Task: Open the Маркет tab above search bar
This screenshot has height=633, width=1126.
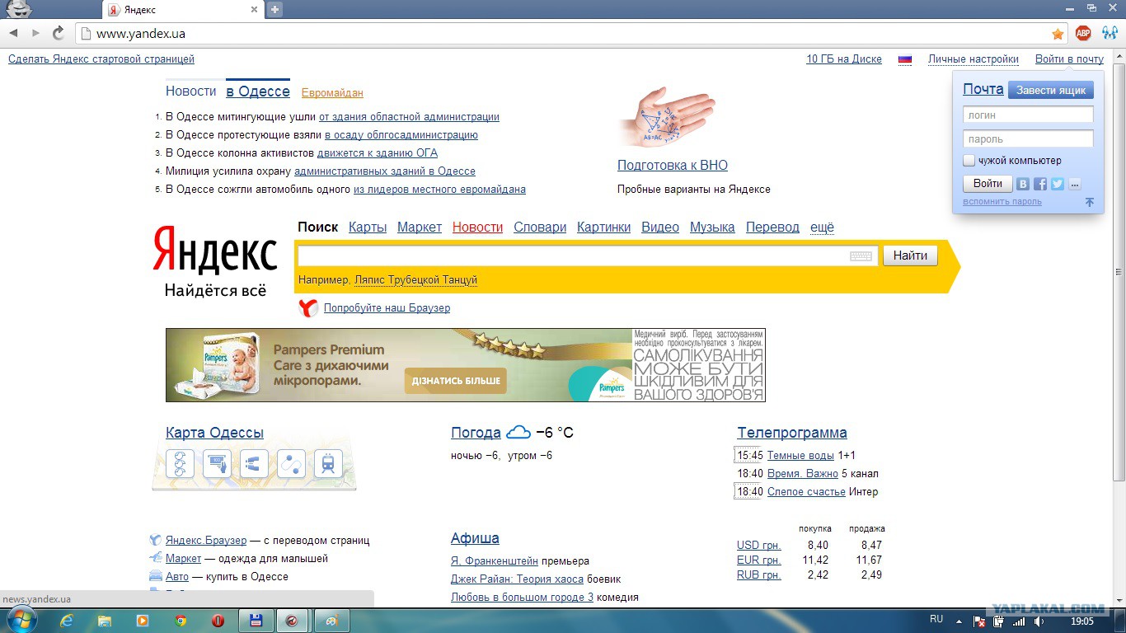Action: click(x=420, y=227)
